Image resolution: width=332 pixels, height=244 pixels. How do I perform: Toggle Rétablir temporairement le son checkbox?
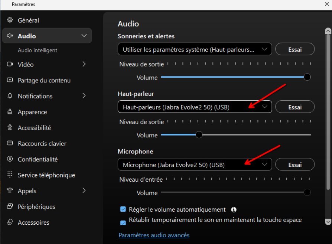pos(123,223)
